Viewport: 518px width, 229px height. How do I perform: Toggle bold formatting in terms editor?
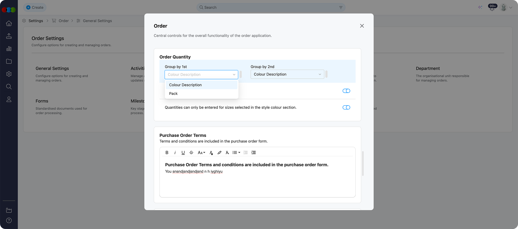point(167,152)
